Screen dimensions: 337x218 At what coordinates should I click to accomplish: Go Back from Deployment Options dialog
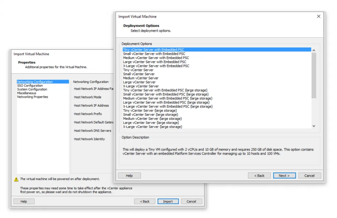point(259,176)
